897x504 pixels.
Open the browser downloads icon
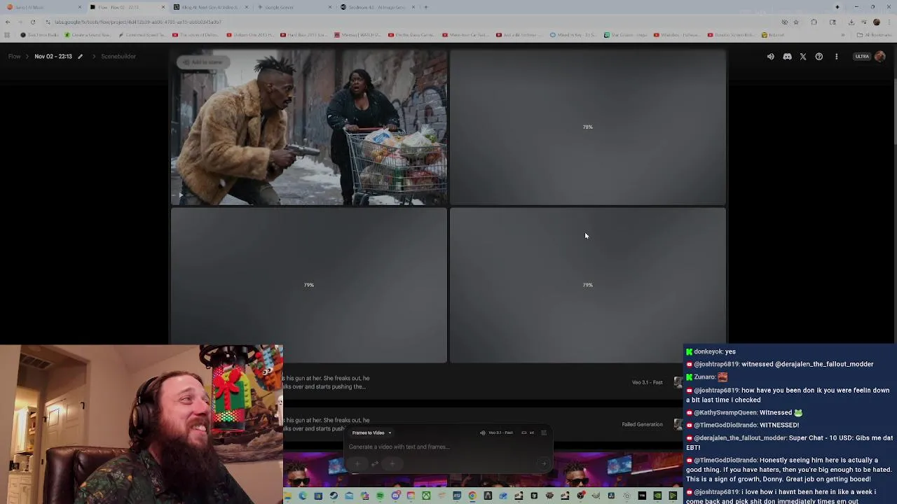(851, 22)
